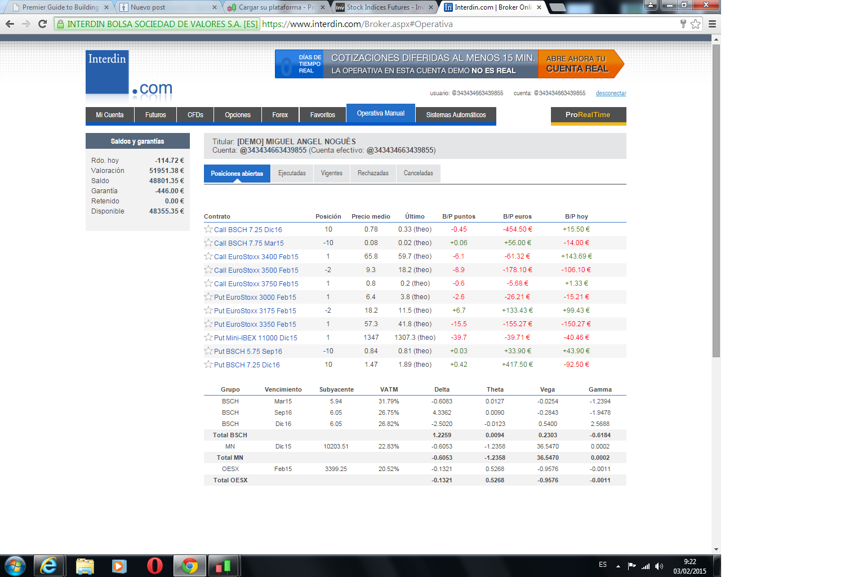Open the Favoritos menu

(323, 115)
